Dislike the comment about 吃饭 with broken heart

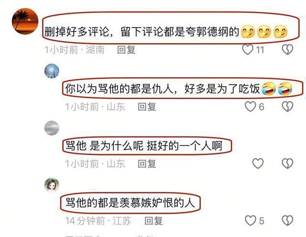pos(288,106)
